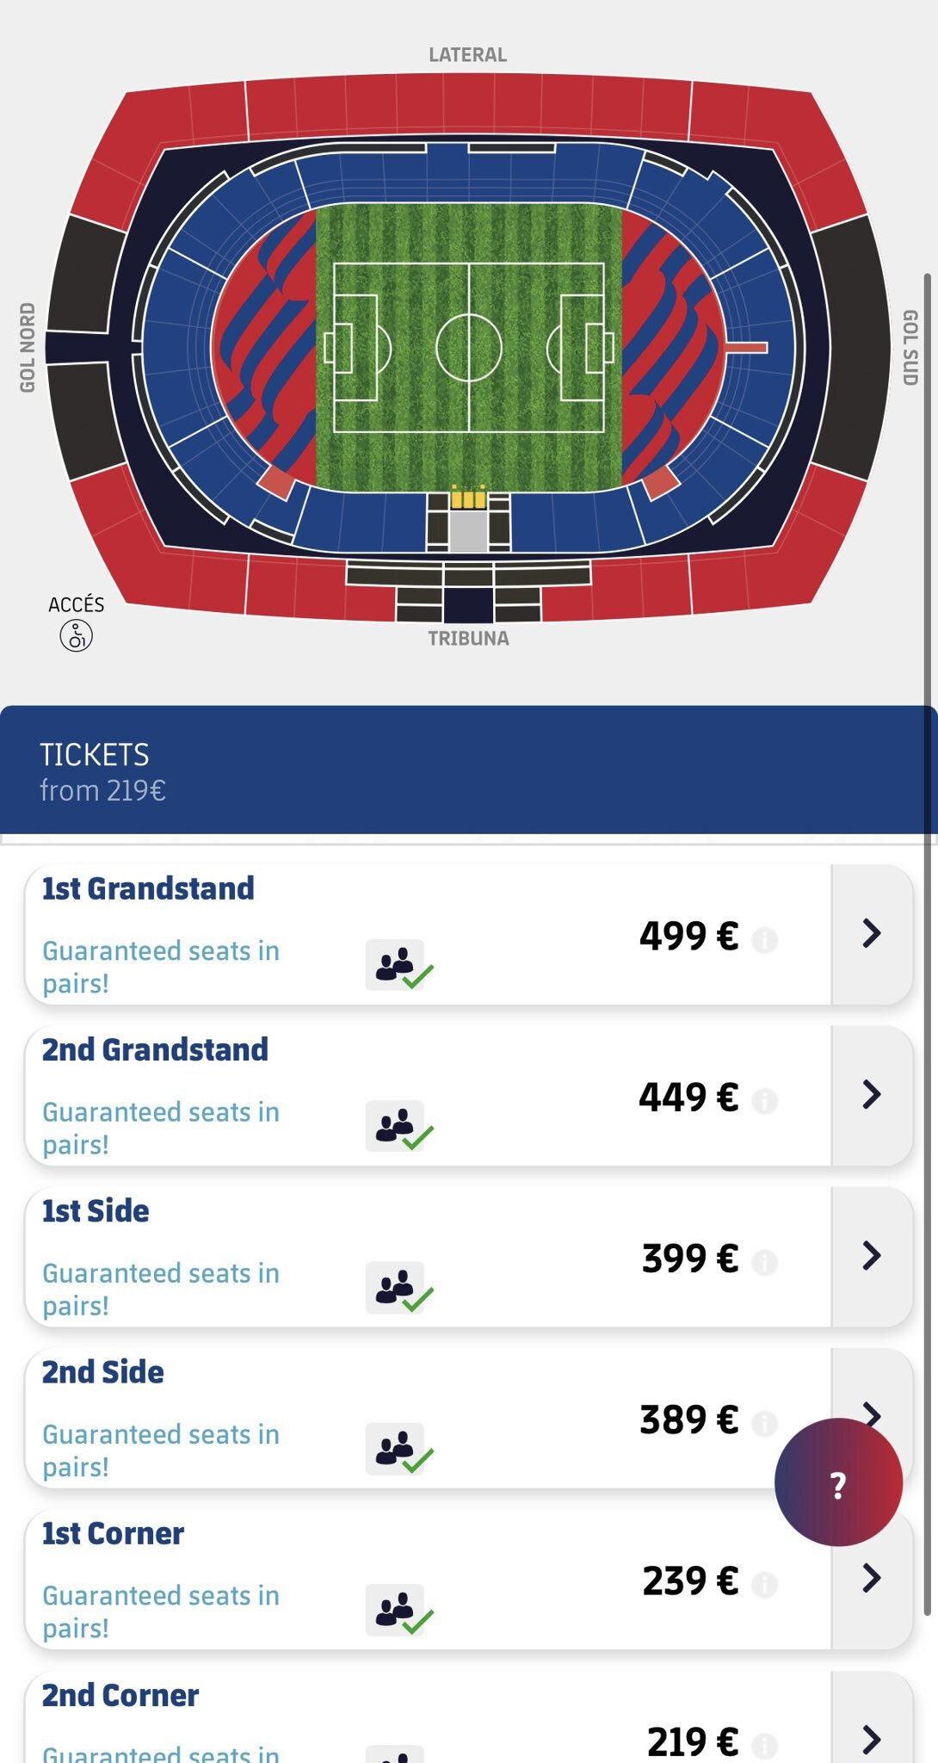Click info icon beside 239 € price
This screenshot has width=938, height=1763.
click(x=764, y=1584)
